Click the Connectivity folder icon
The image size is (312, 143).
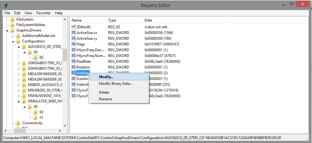18,123
